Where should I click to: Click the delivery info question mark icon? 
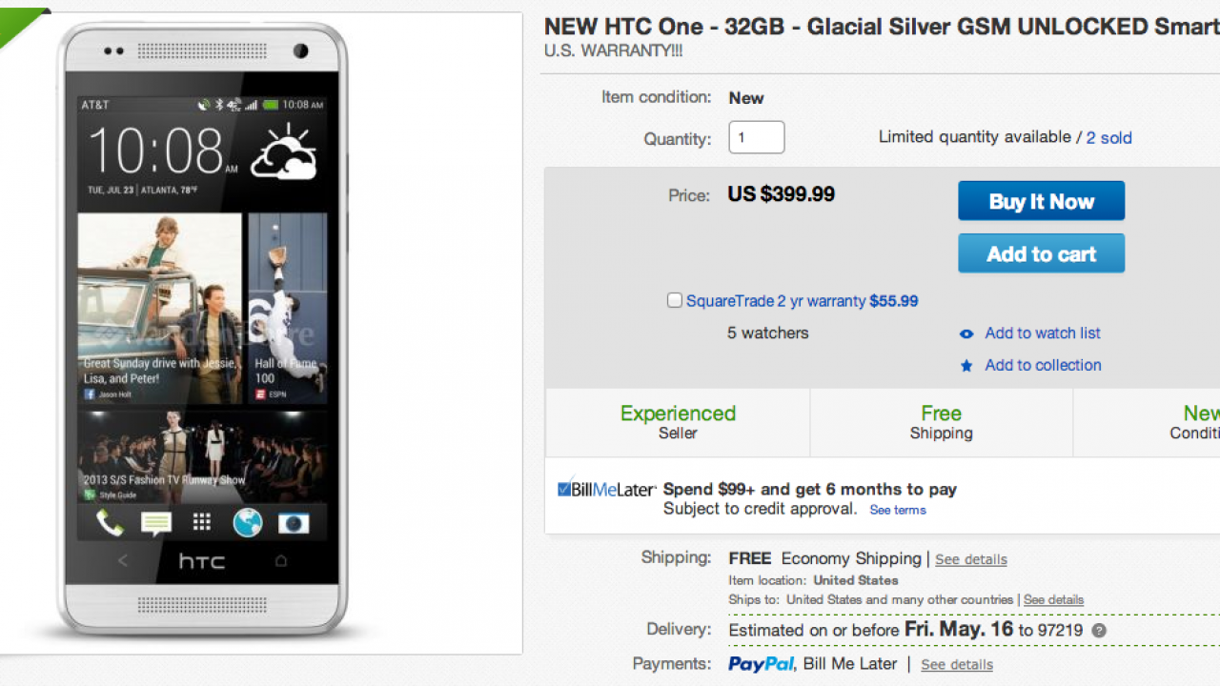(x=1099, y=631)
